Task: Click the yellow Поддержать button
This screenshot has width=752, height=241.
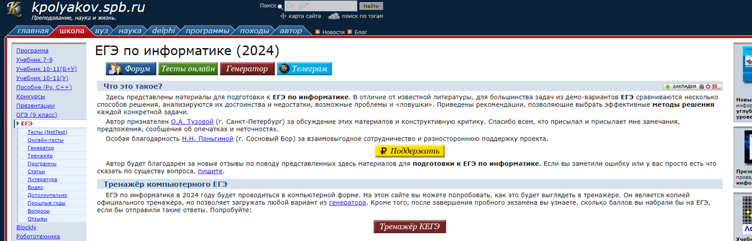Action: pyautogui.click(x=410, y=151)
